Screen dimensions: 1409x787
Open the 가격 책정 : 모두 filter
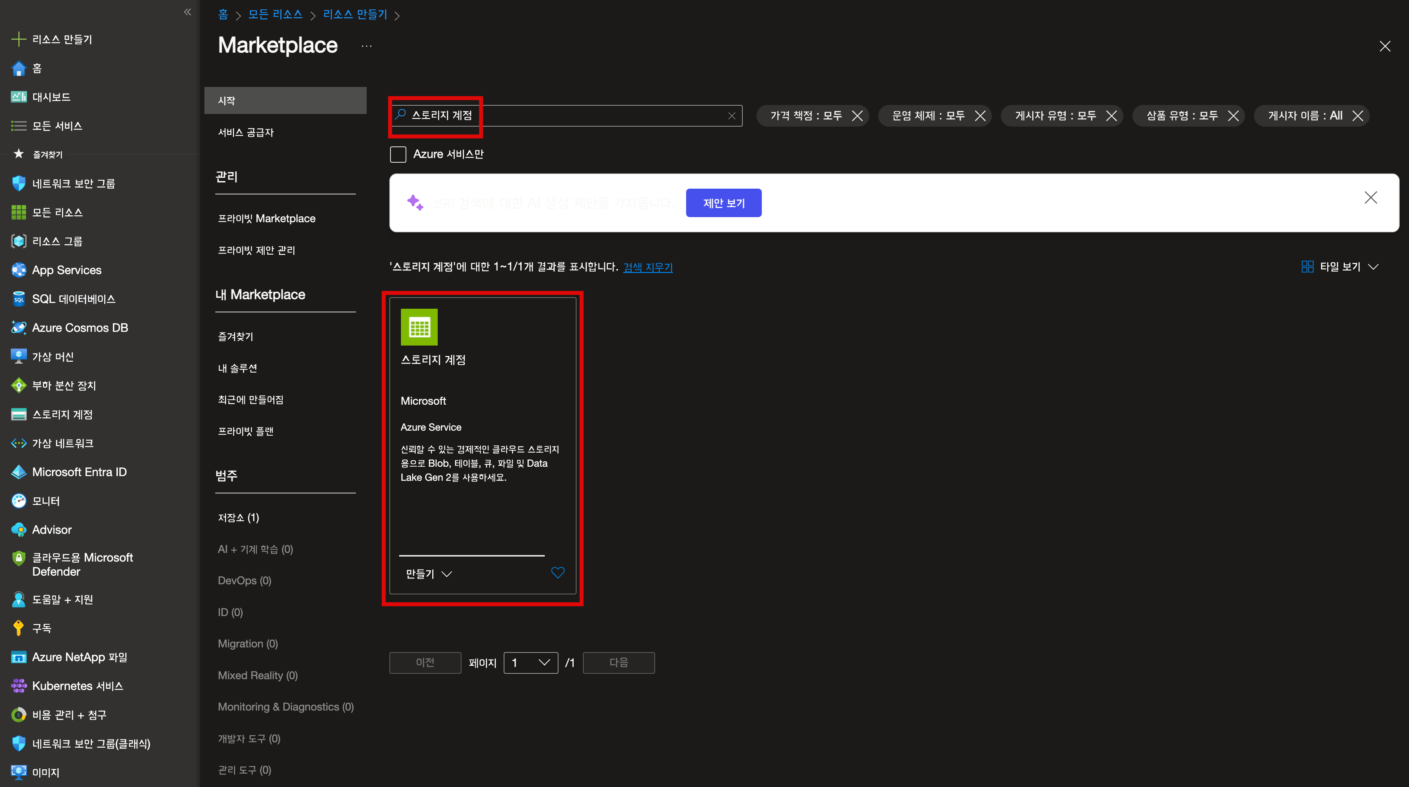tap(806, 115)
